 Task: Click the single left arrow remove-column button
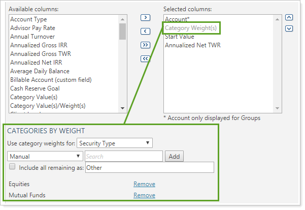click(145, 31)
